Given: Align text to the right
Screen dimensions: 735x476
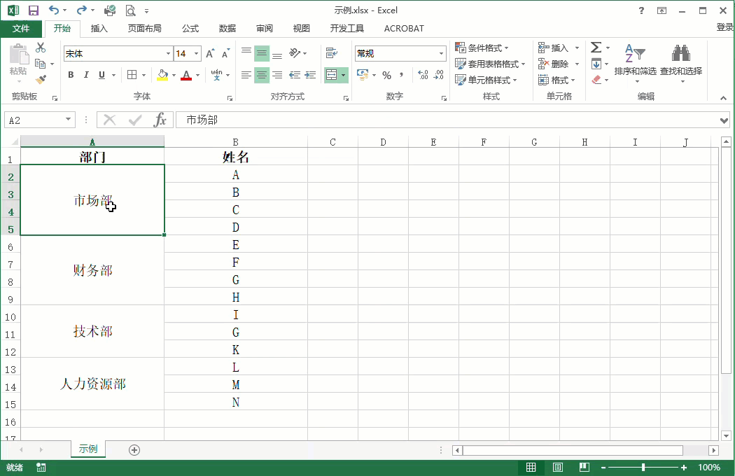Looking at the screenshot, I should click(277, 75).
